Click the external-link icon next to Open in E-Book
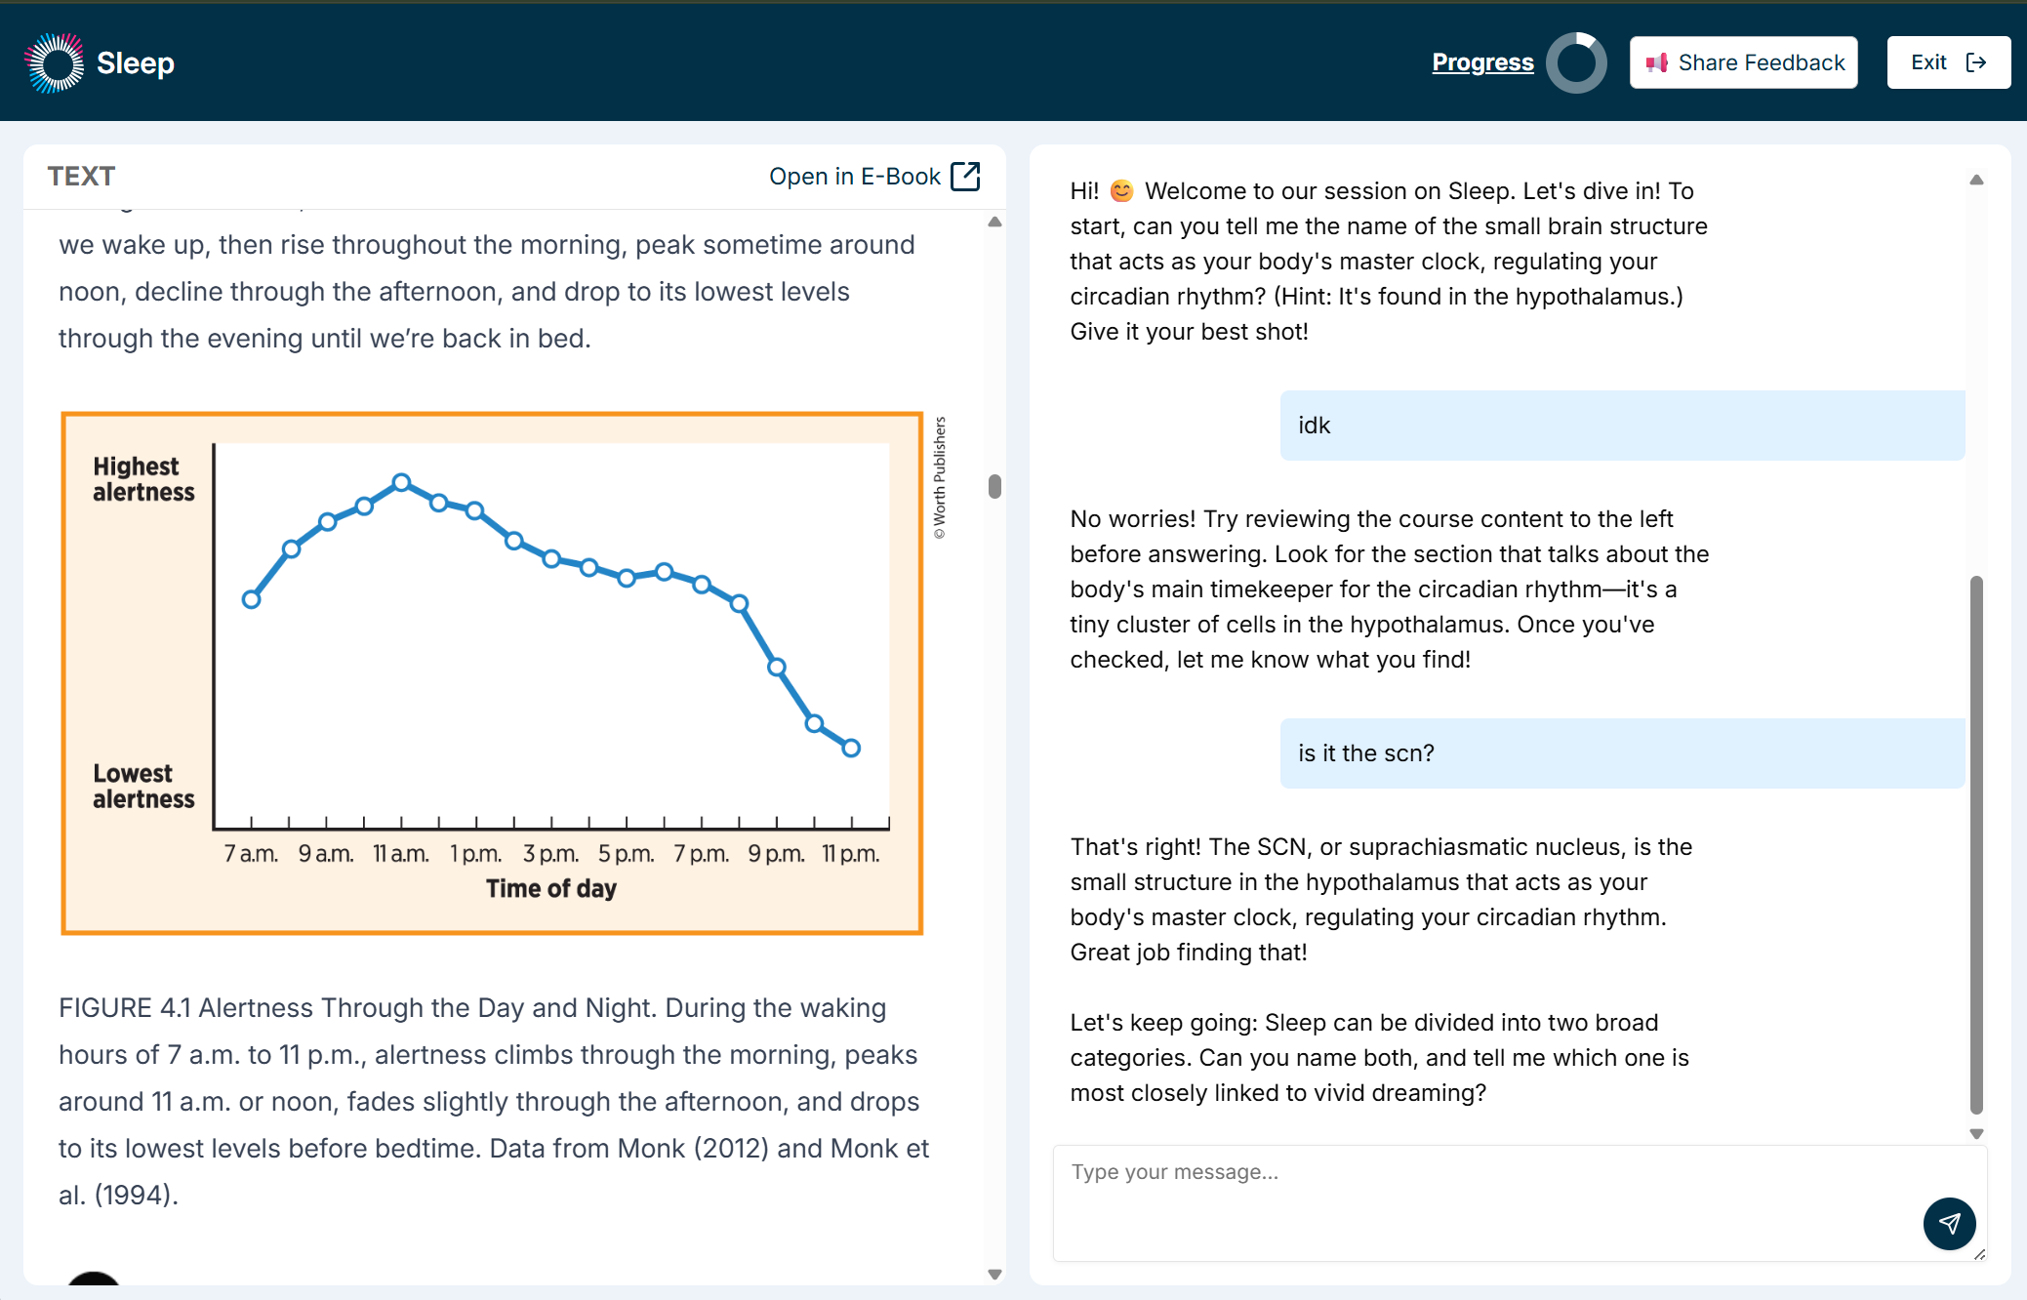 click(965, 176)
